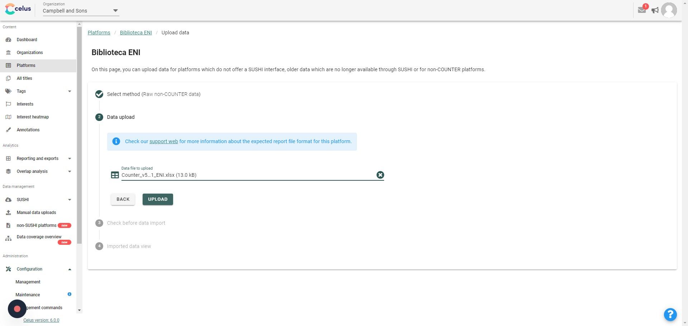The width and height of the screenshot is (688, 326).
Task: Click the red record button
Action: 17,309
